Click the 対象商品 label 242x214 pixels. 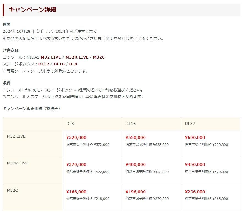[x=10, y=50]
